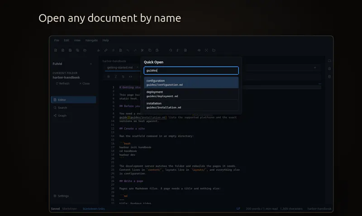Click LF line ending indicator
Viewport: 362px width, 216px height.
238,209
